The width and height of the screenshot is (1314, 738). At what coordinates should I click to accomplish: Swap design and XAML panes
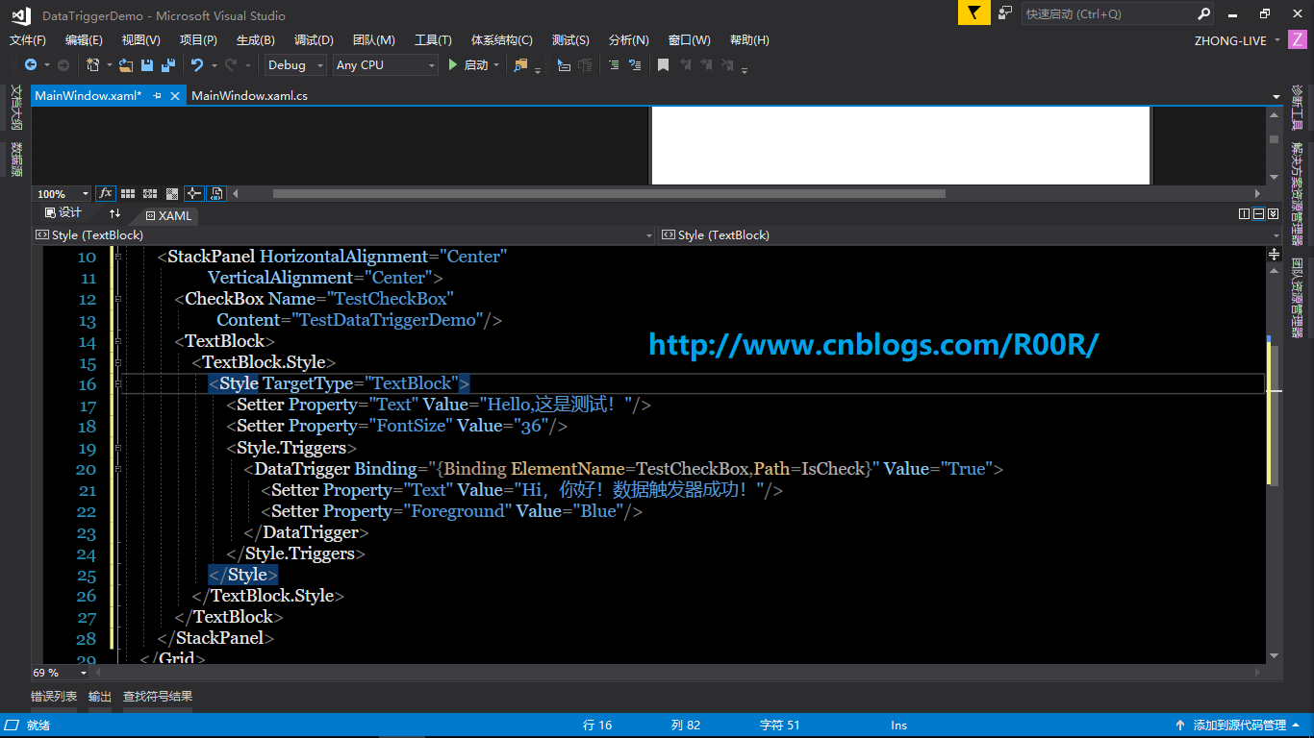(x=114, y=213)
